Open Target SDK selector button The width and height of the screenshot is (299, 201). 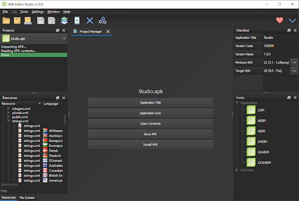294,71
